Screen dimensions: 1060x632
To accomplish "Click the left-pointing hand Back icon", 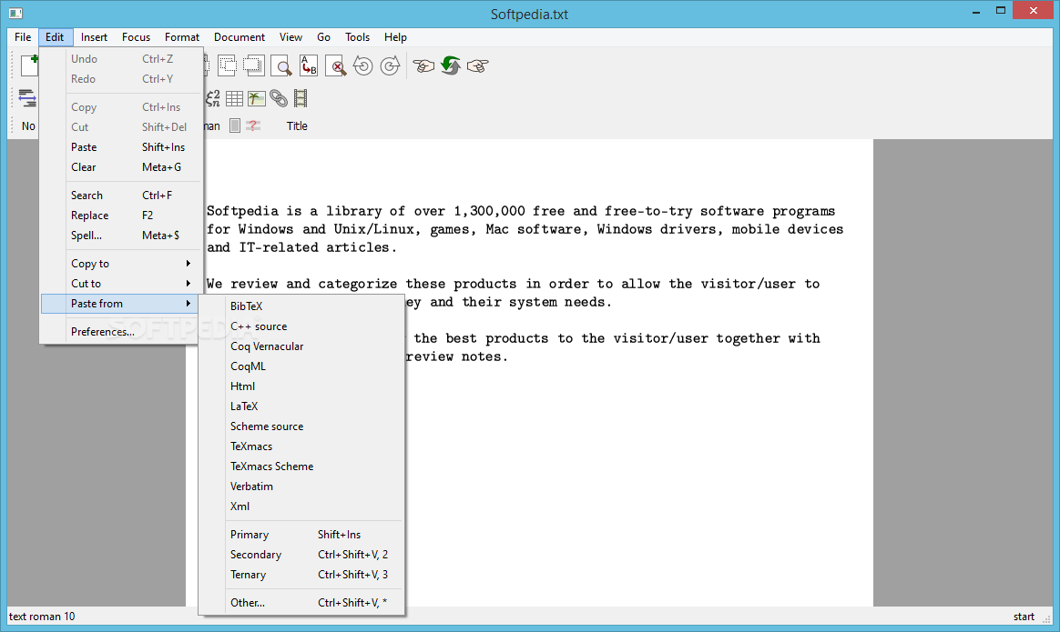I will (423, 65).
